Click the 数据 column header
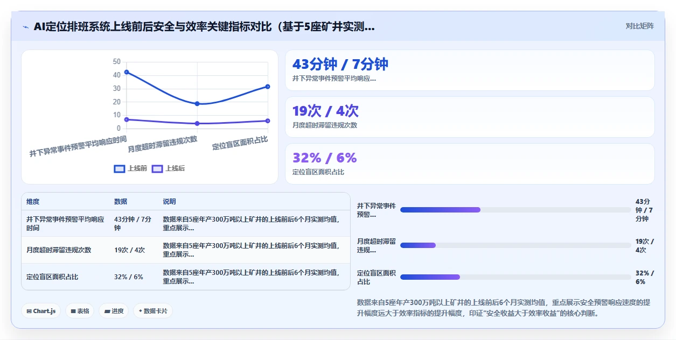This screenshot has height=340, width=676. (x=121, y=202)
